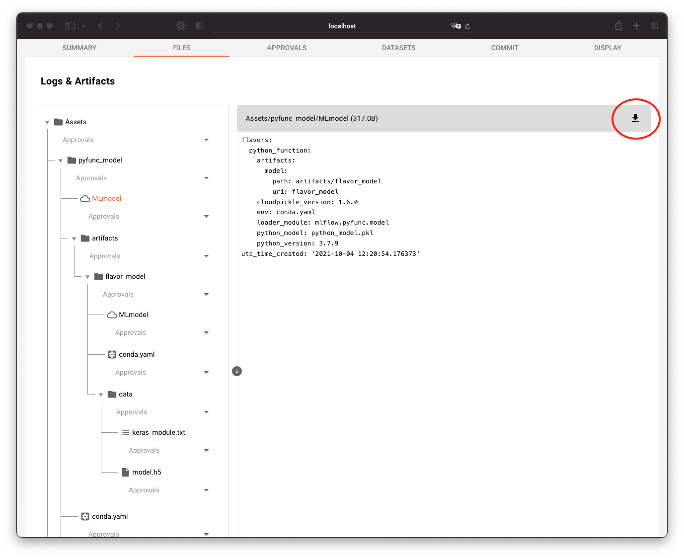Toggle the Safari sidebar icon

coord(70,26)
